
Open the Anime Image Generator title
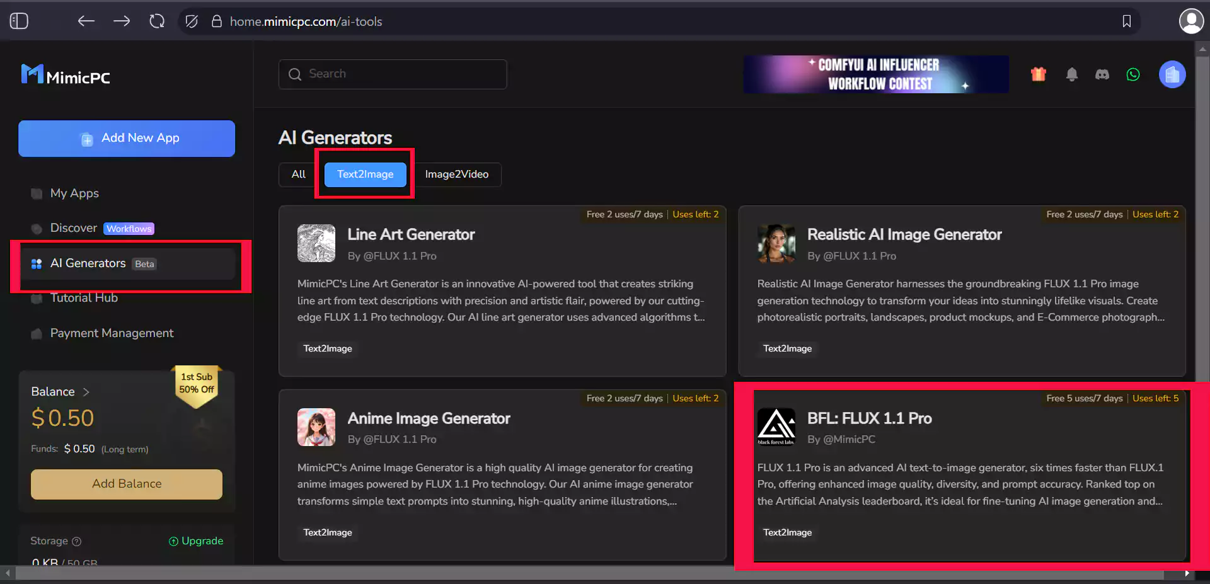coord(429,419)
